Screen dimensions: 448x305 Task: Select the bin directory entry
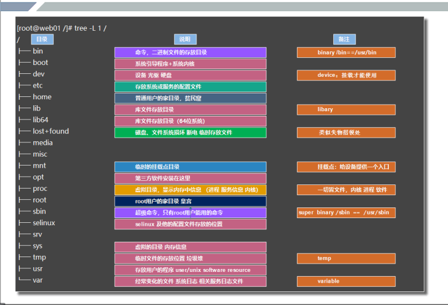click(38, 51)
